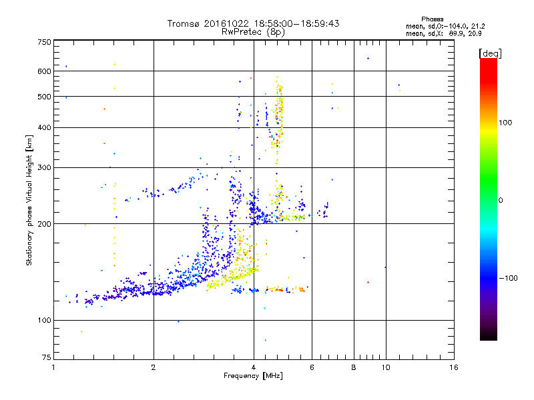
Task: Click the cyan data point below 100 km near 4.3 MHz
Action: point(266,340)
